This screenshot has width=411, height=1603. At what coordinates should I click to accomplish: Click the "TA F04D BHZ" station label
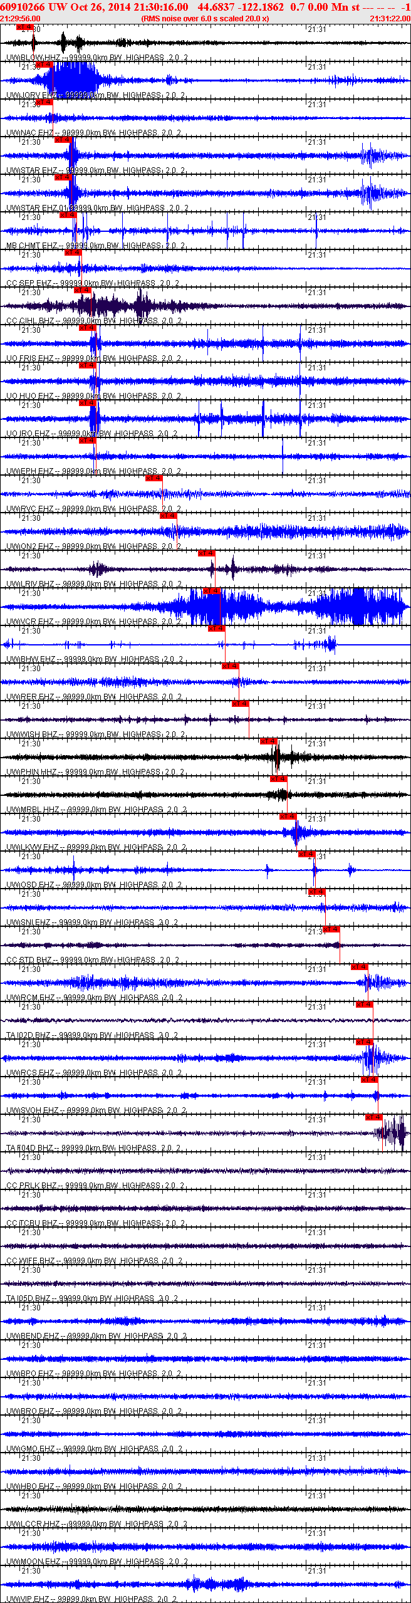[29, 1148]
